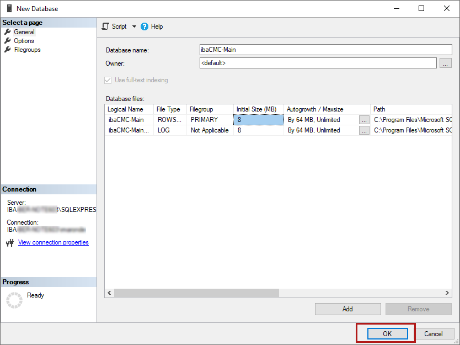Select the General page wrench icon
This screenshot has width=460, height=345.
click(x=8, y=32)
